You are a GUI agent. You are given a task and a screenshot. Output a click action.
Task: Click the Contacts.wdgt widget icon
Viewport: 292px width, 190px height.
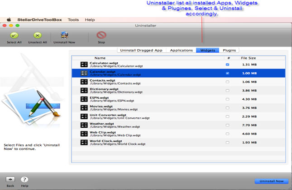click(84, 82)
